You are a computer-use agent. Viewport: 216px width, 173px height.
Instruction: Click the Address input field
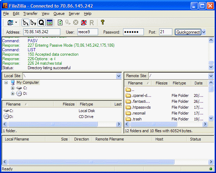tap(42, 32)
